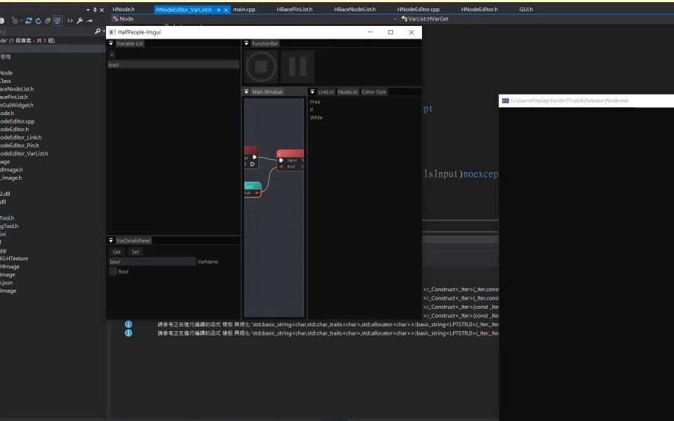Open HNodeEditor_Pin.h in Solution Explorer
This screenshot has height=421, width=674.
19,145
